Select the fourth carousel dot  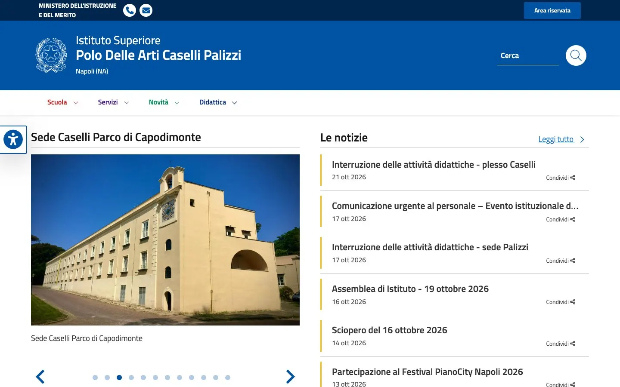131,378
